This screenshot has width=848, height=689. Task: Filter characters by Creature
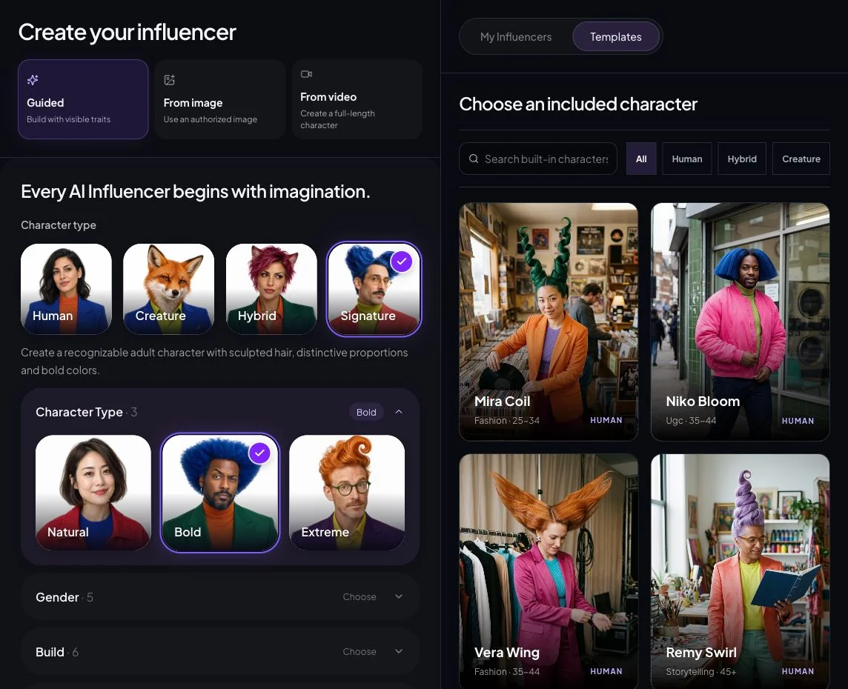point(801,159)
